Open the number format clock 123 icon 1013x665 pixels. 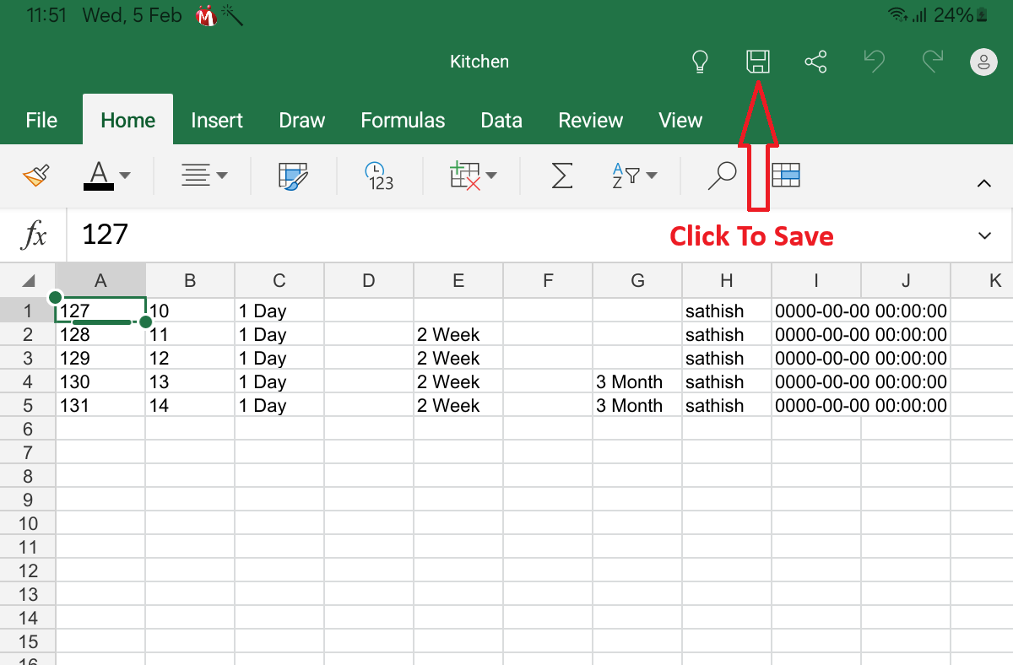pyautogui.click(x=379, y=176)
